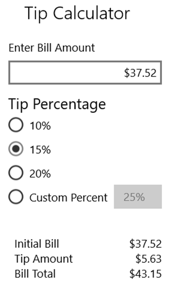Click the $37.52 text inside bill field
Viewport: 181px width, 295px height.
point(140,73)
